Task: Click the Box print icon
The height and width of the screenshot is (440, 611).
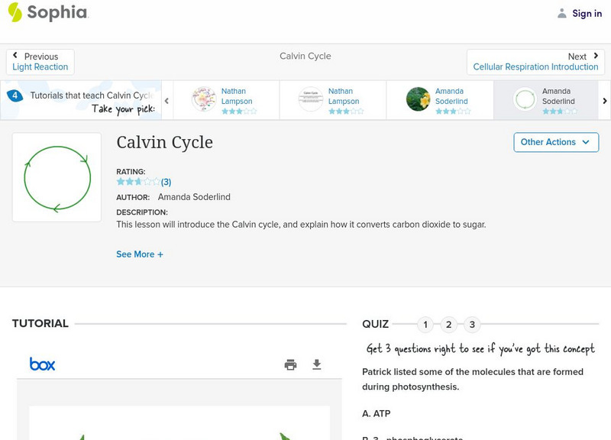Action: tap(290, 365)
